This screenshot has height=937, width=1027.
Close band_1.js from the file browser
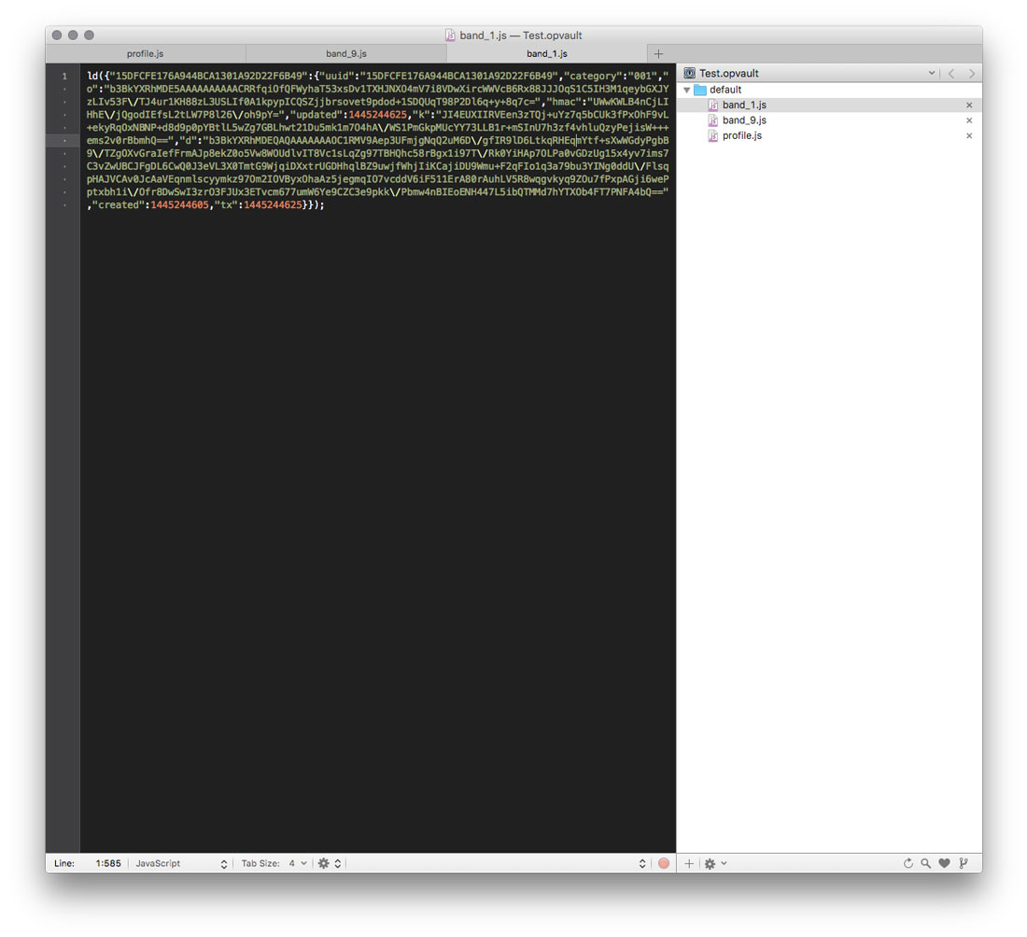click(969, 105)
